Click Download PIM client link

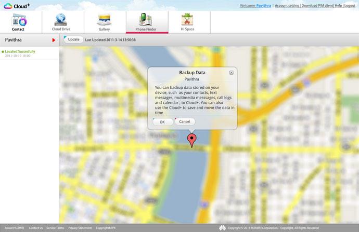[317, 6]
